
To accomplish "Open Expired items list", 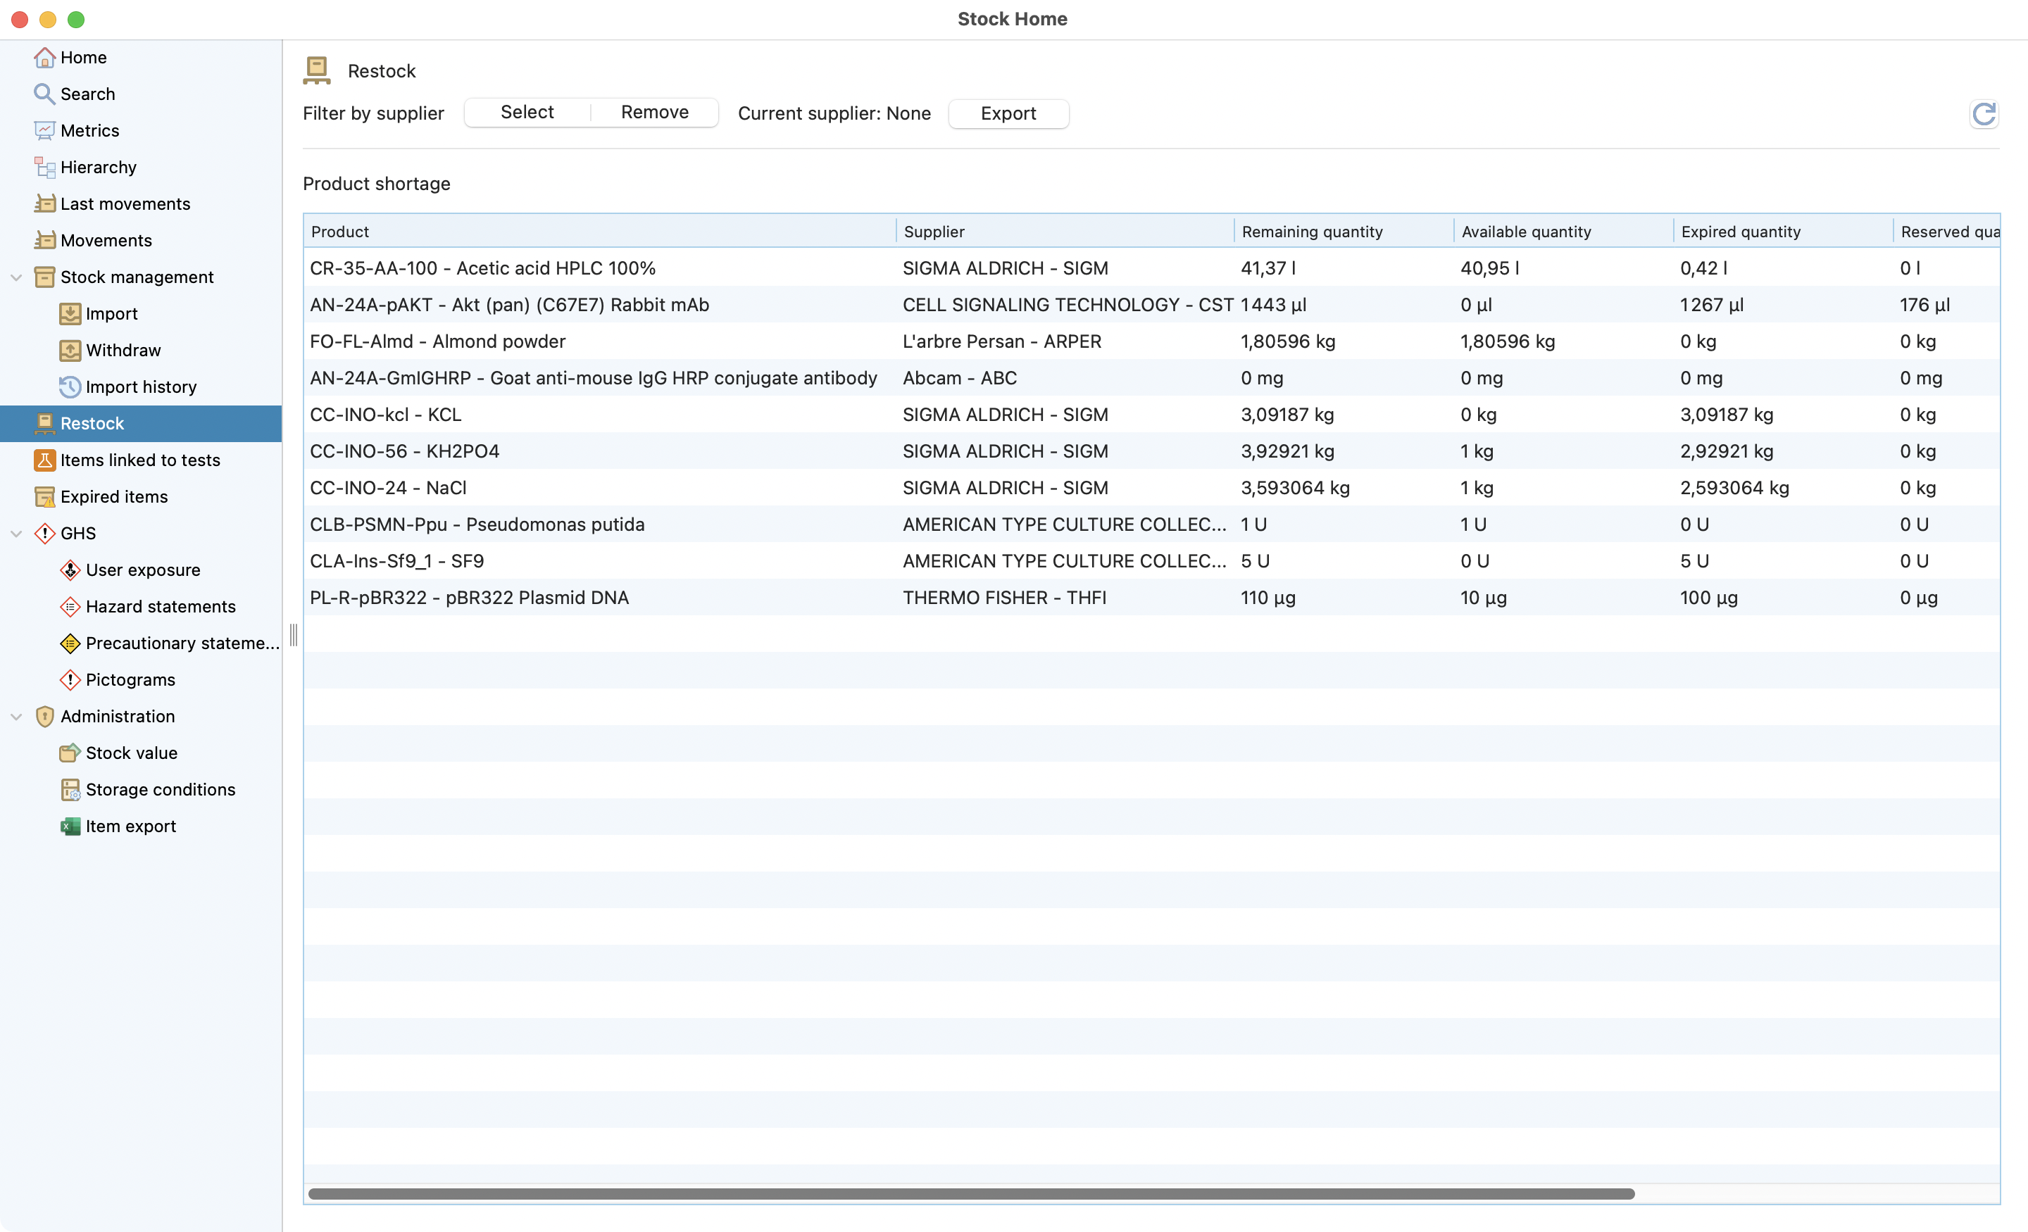I will (x=113, y=497).
